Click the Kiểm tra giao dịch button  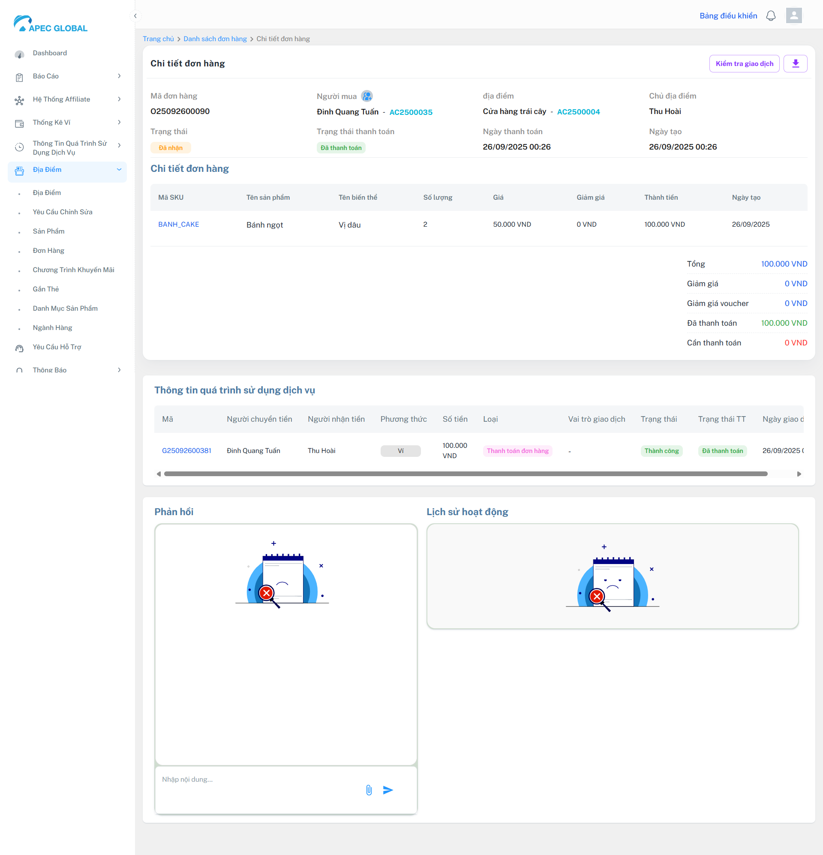(x=744, y=64)
